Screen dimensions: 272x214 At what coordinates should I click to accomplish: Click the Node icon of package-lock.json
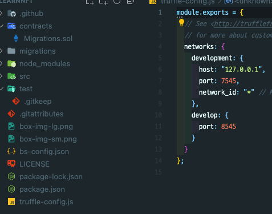click(11, 176)
